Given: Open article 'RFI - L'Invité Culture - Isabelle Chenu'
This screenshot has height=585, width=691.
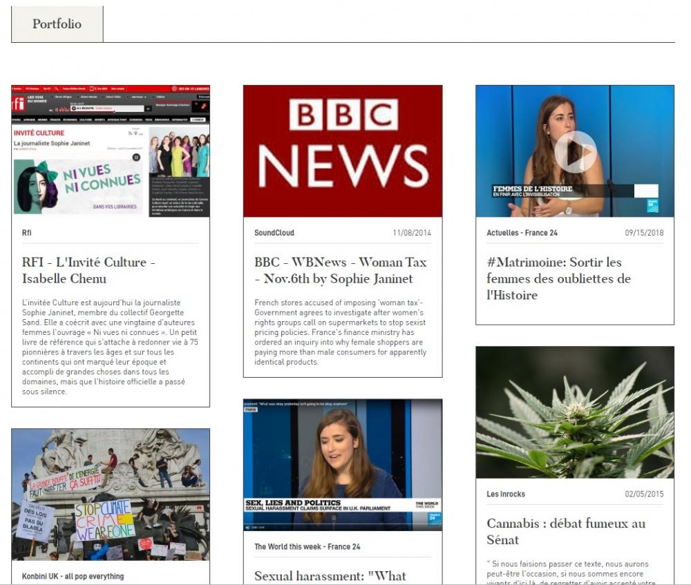Looking at the screenshot, I should pyautogui.click(x=88, y=271).
